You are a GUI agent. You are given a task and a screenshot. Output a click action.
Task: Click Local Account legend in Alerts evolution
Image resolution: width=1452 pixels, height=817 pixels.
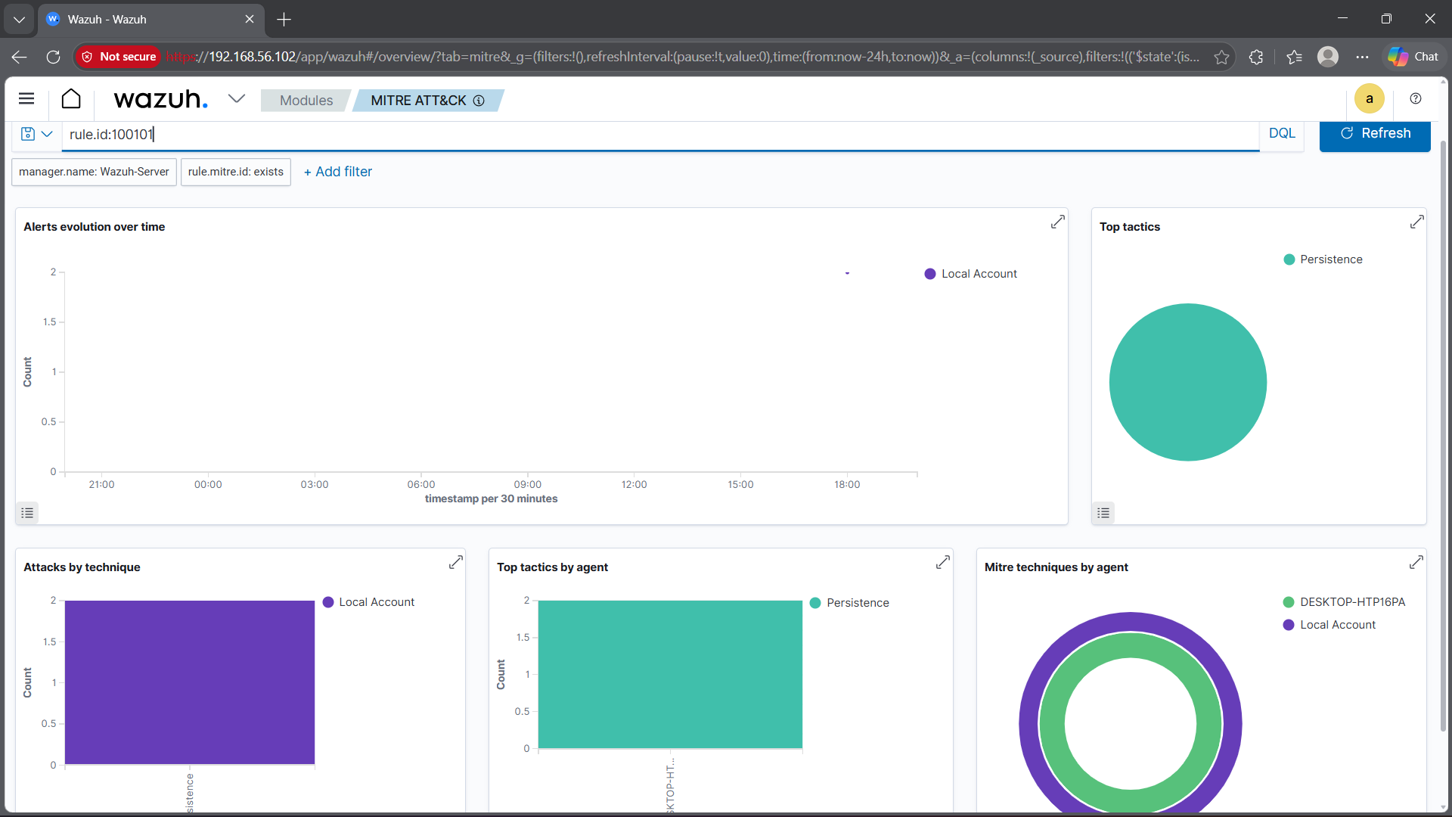(971, 274)
